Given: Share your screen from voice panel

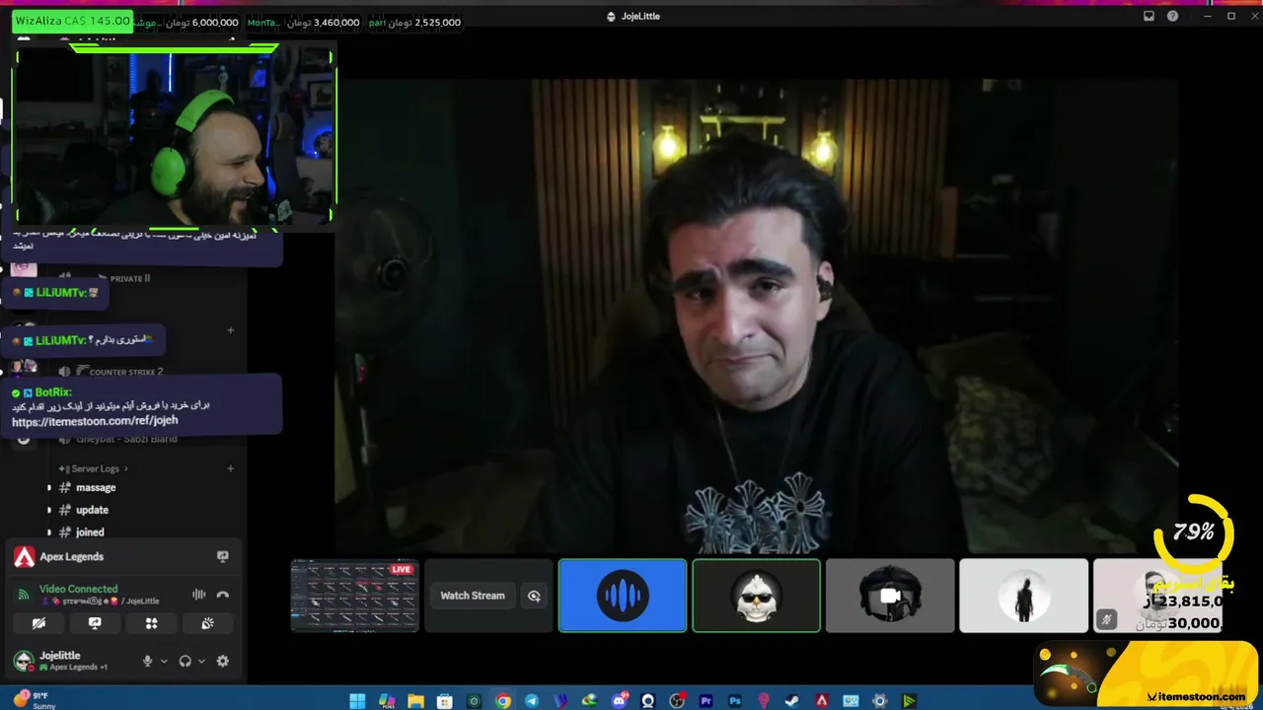Looking at the screenshot, I should (95, 623).
